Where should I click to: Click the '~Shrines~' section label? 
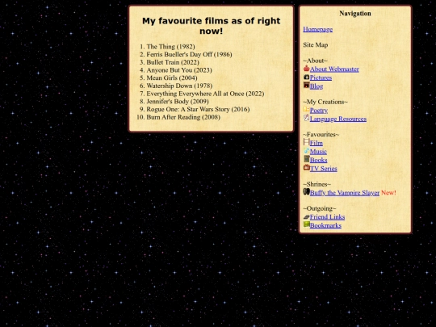[317, 184]
